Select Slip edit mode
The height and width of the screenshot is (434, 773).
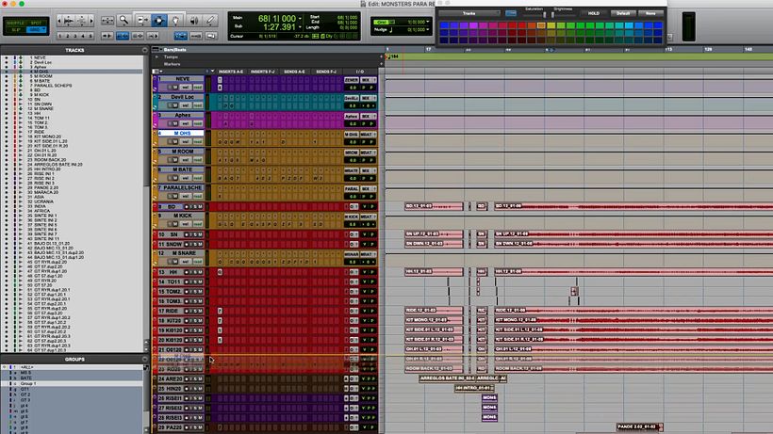tap(16, 30)
